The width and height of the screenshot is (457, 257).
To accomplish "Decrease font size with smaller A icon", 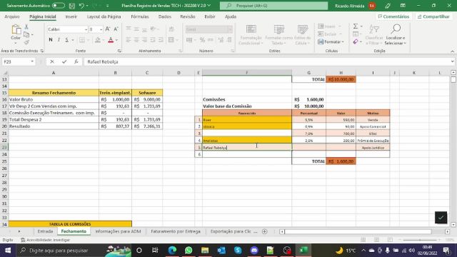I will tap(116, 29).
